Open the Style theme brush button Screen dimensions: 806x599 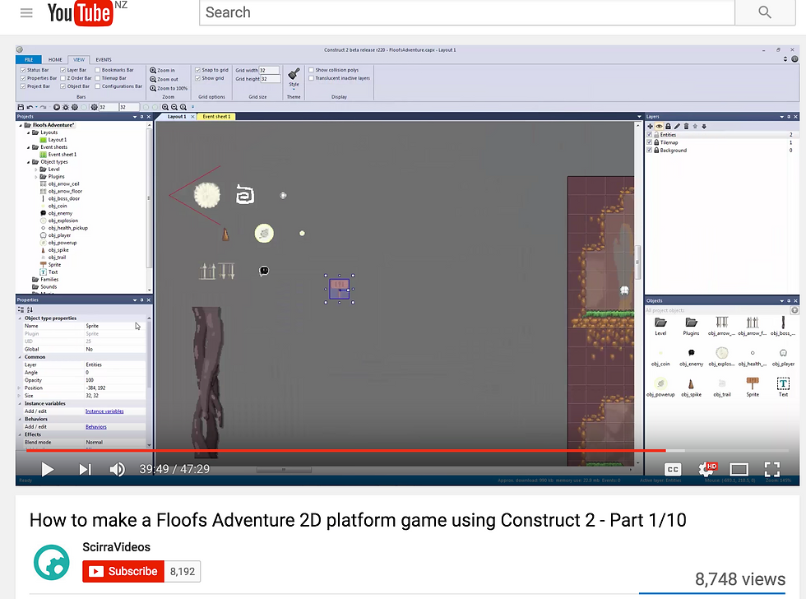click(294, 77)
